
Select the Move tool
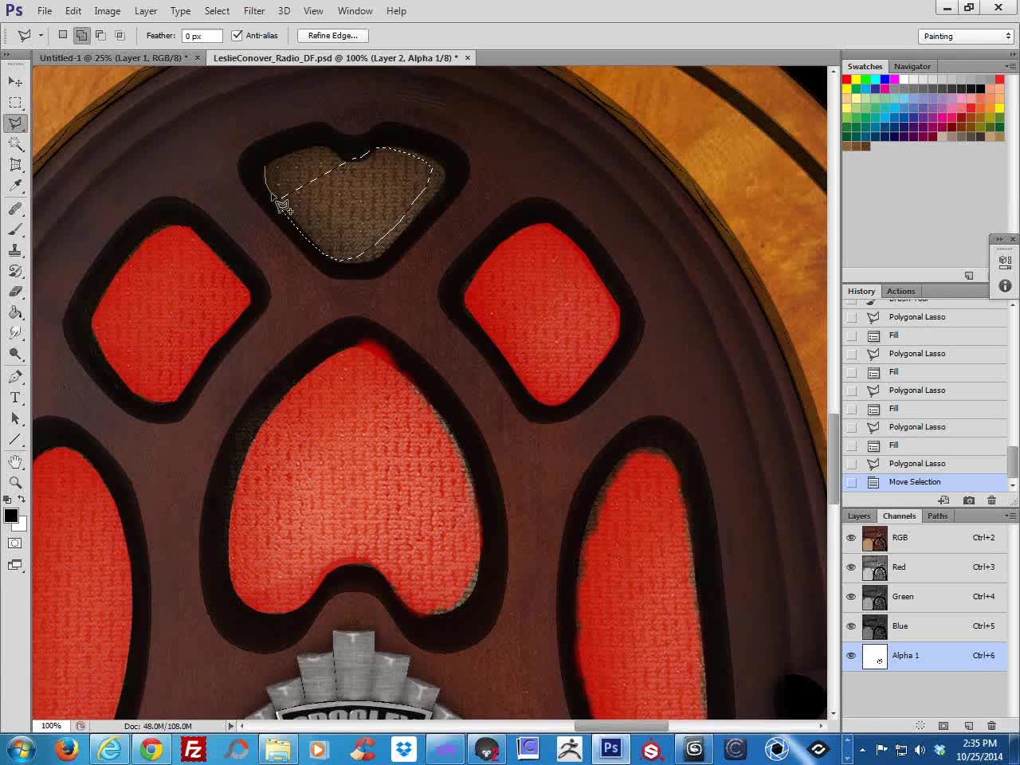tap(15, 81)
